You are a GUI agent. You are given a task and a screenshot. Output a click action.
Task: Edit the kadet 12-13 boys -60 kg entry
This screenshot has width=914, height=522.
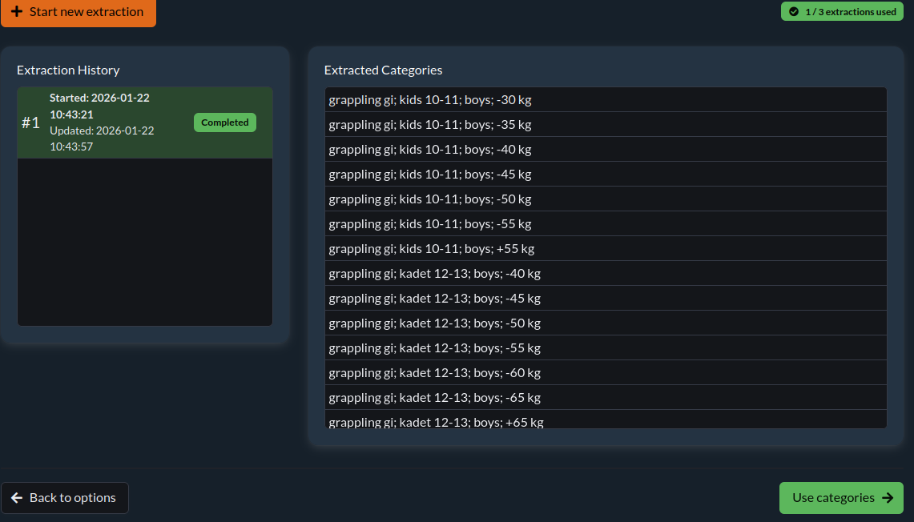click(x=606, y=373)
